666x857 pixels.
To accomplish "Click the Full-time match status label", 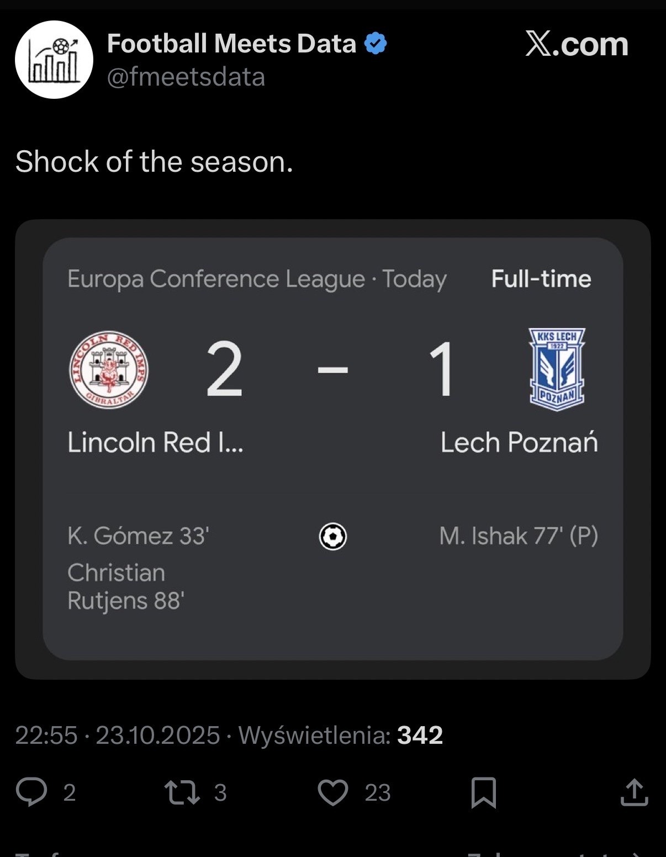I will pyautogui.click(x=541, y=279).
